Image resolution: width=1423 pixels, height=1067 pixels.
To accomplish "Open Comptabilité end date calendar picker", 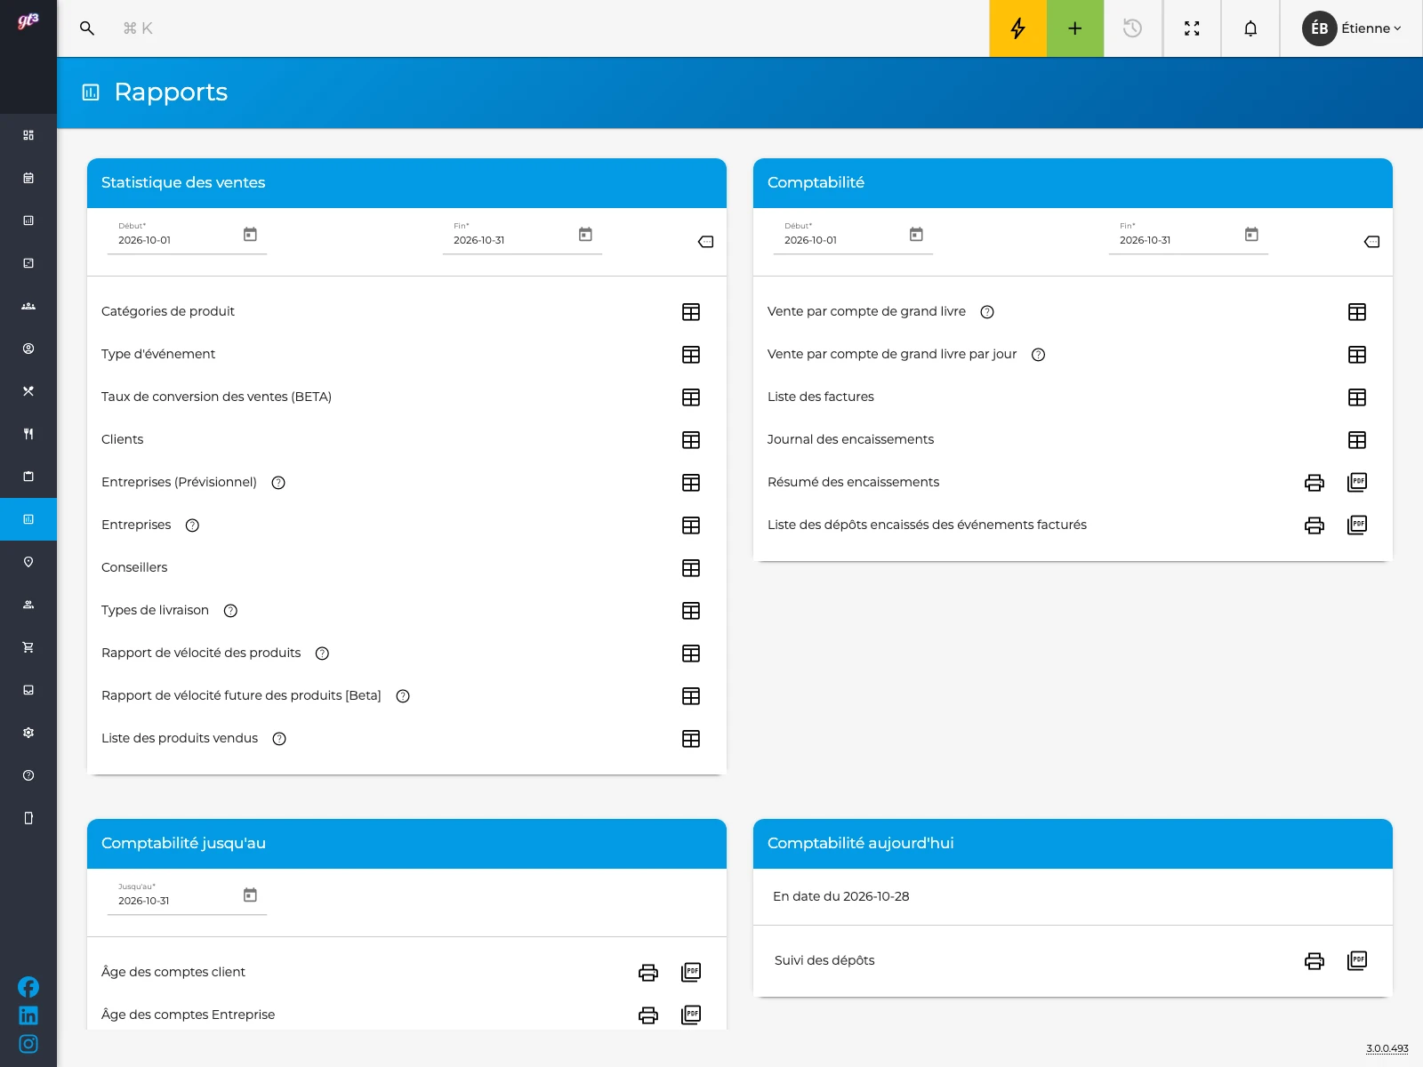I will pos(1251,235).
